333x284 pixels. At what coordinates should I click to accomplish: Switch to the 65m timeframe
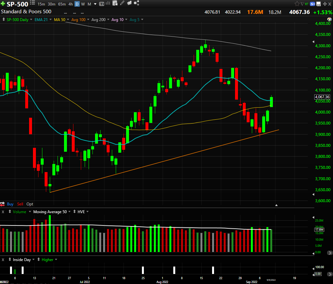[x=62, y=4]
